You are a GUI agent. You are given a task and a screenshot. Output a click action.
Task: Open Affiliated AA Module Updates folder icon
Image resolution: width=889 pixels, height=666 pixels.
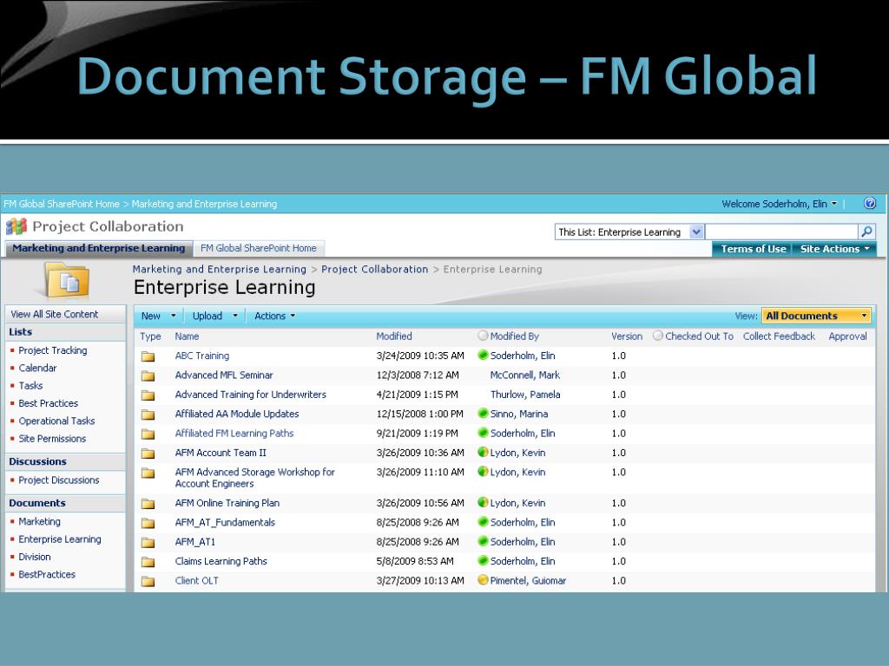point(148,415)
